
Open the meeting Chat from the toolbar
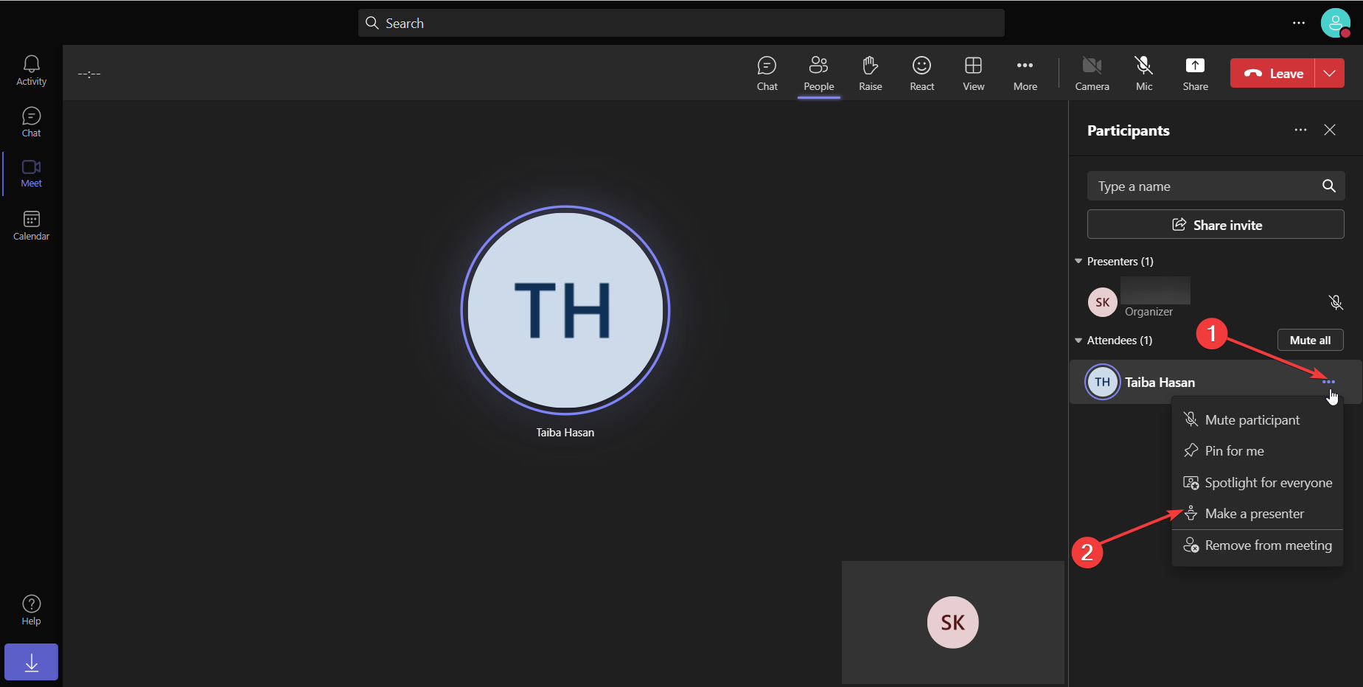pos(767,74)
